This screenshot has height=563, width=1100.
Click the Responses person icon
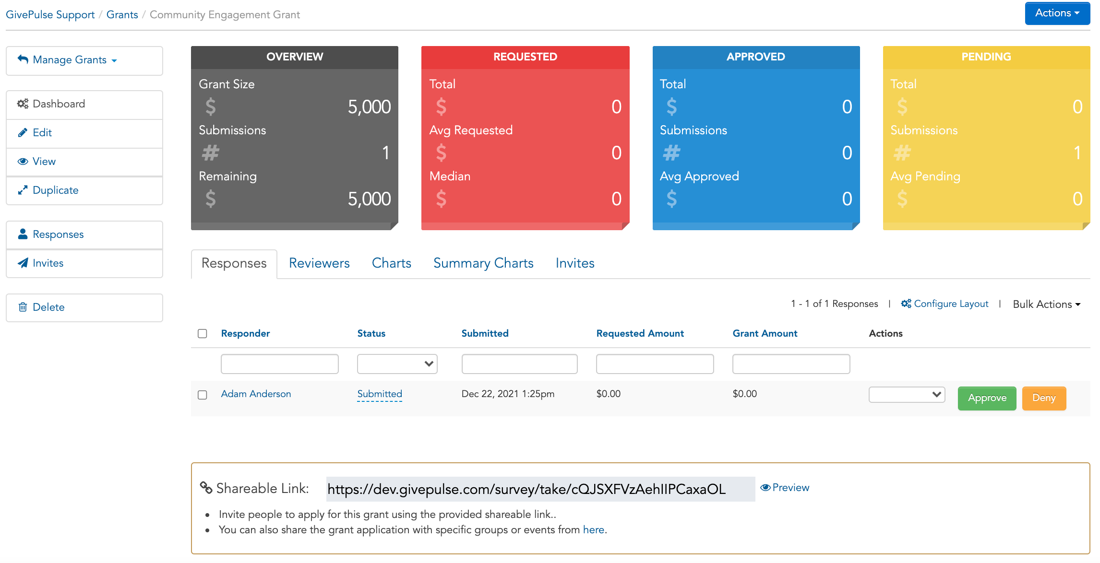23,234
